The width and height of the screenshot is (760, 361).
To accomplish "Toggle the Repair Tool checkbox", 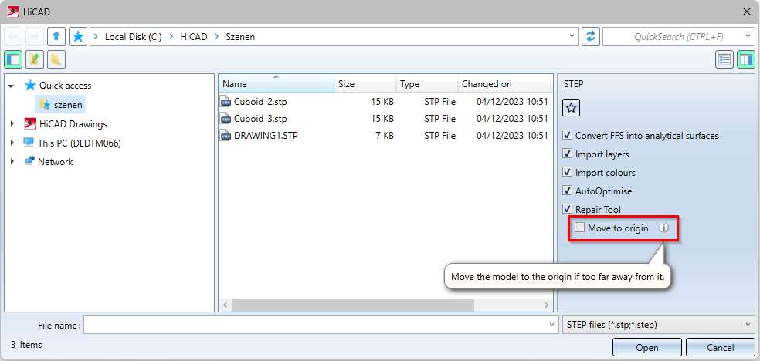I will [x=568, y=209].
